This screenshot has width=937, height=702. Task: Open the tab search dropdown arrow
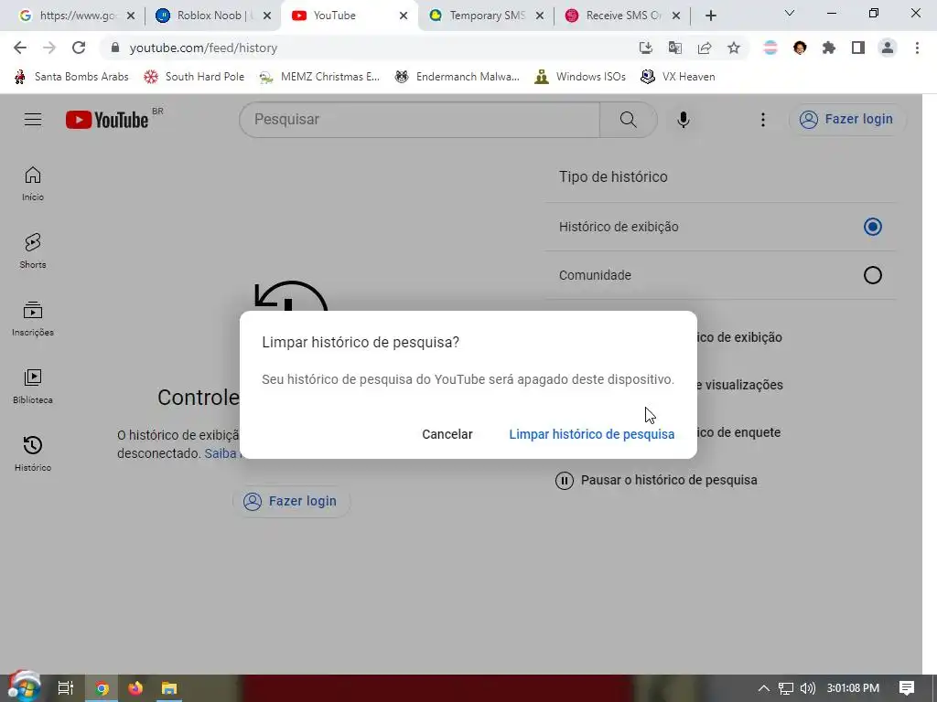pos(790,13)
